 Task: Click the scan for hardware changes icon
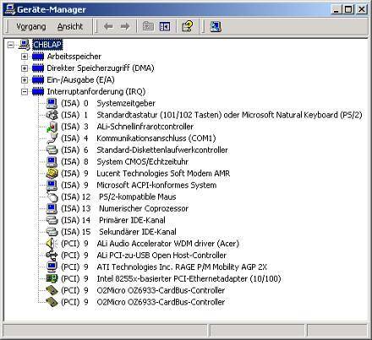pyautogui.click(x=216, y=27)
